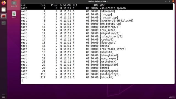176x99 pixels.
Task: Open the student home folder desktop icon
Action: point(14,4)
